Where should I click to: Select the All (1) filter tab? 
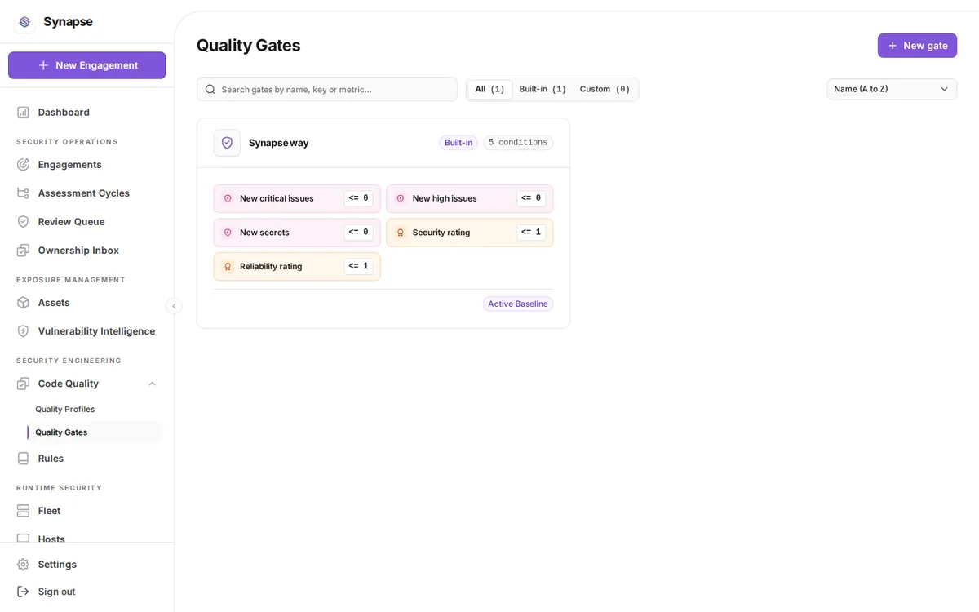489,89
